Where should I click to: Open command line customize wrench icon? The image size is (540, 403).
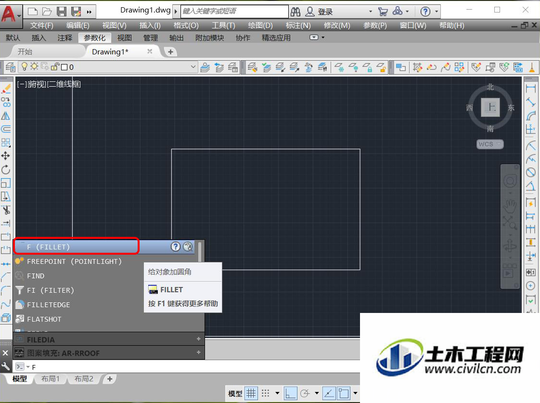pos(5,366)
